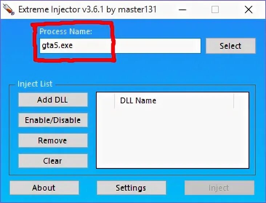Click the syringe app icon in title bar
The width and height of the screenshot is (266, 203).
point(8,9)
